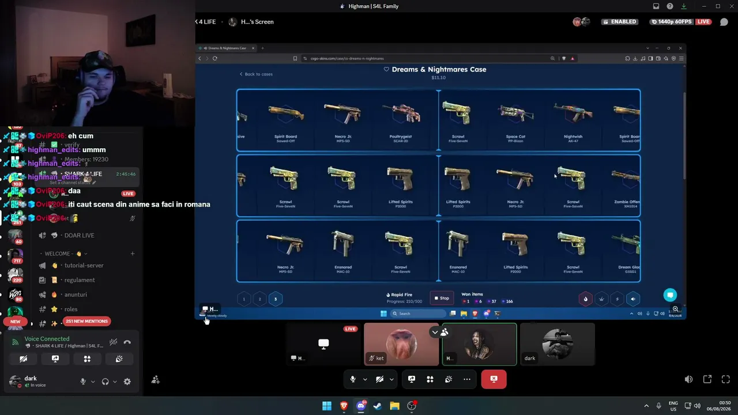Adjust stream volume speaker icon
738x415 pixels.
coord(689,379)
